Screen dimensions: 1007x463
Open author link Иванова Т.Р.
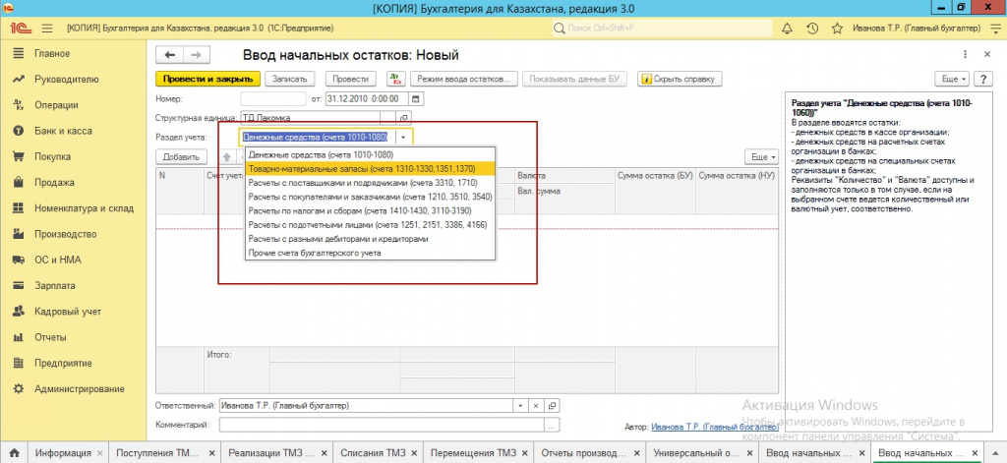point(715,426)
